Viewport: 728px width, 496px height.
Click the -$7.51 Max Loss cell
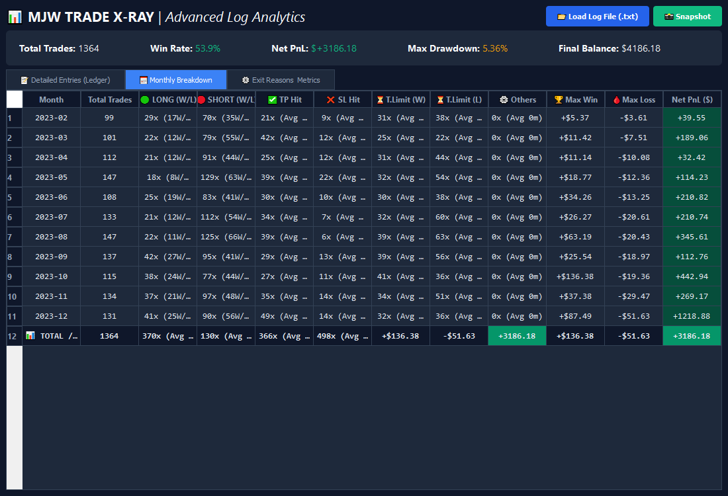tap(634, 138)
